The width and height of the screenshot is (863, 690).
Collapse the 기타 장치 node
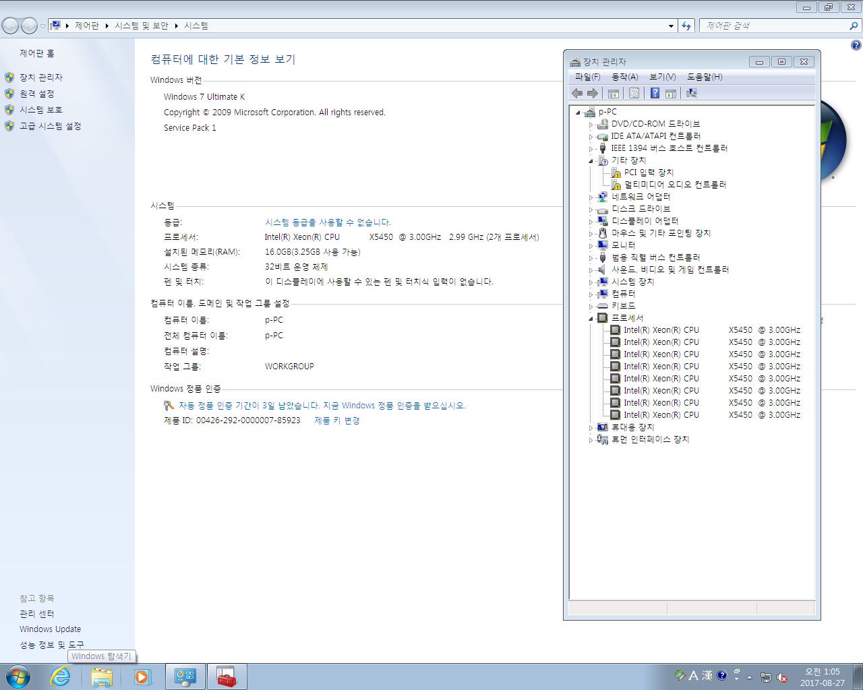(591, 161)
